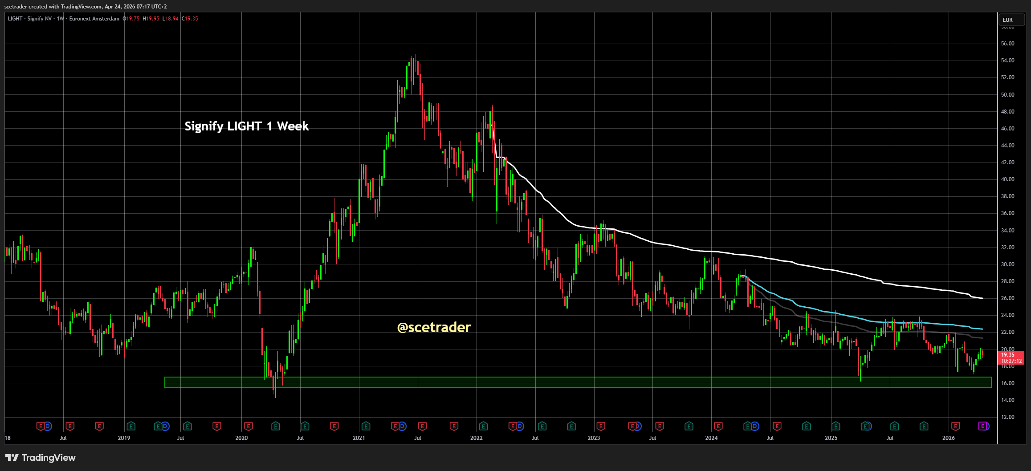Open the green earnings marker in July 2020
Image resolution: width=1031 pixels, height=471 pixels.
[305, 426]
